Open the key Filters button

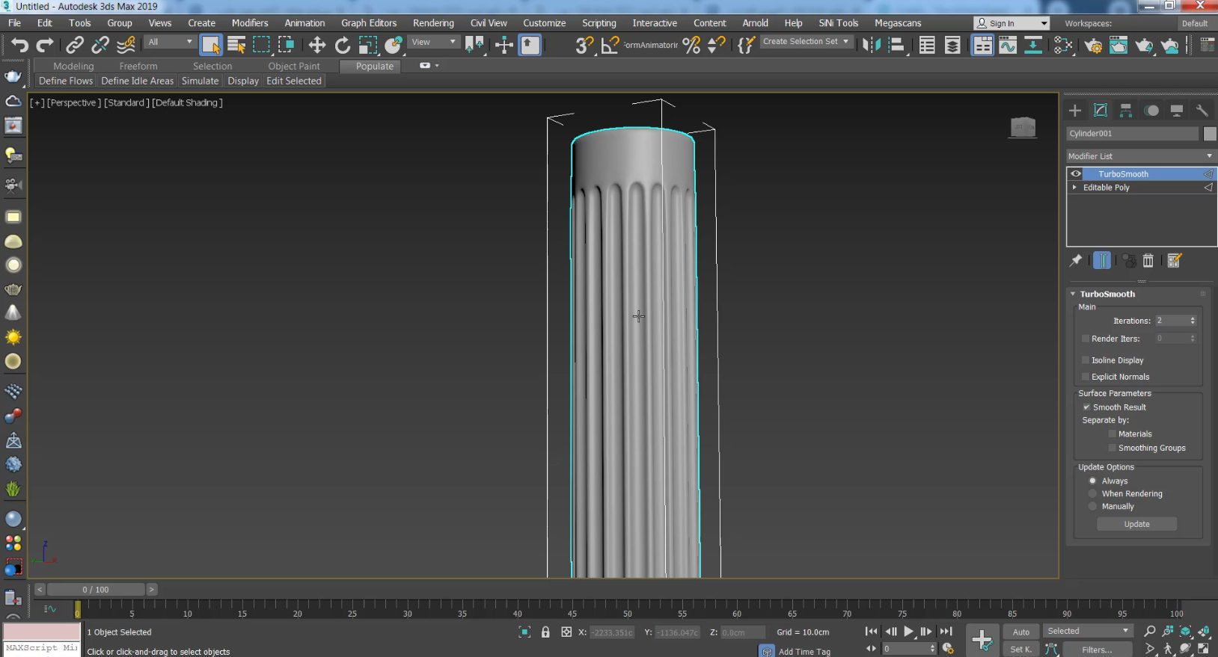pos(1097,650)
